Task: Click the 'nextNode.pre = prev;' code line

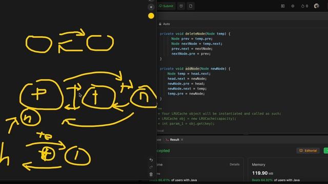Action: pyautogui.click(x=191, y=54)
